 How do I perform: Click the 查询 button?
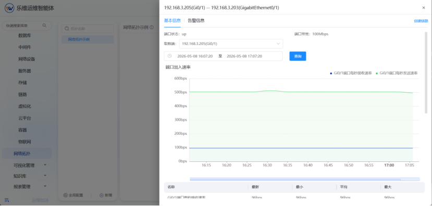[x=298, y=56]
